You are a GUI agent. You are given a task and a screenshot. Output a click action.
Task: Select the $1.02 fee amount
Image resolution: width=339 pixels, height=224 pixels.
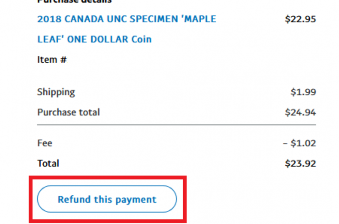[x=303, y=143]
